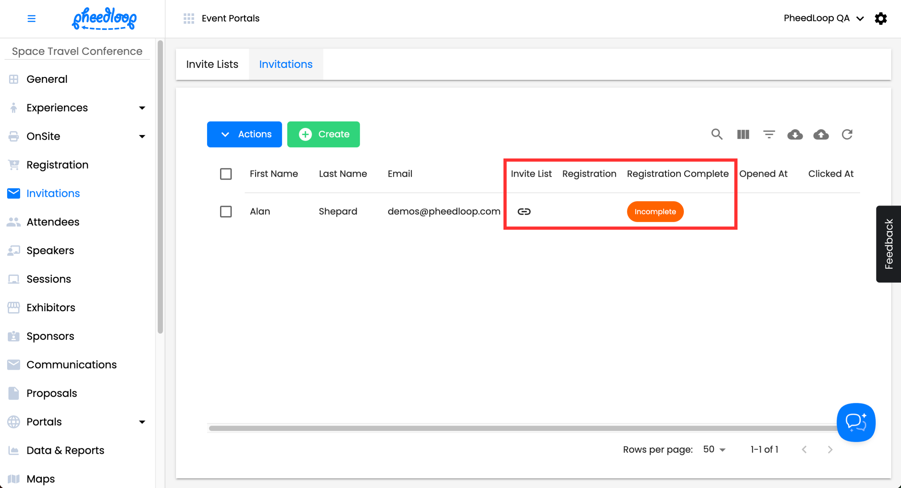Open the filter list icon
Viewport: 901px width, 488px height.
(769, 134)
